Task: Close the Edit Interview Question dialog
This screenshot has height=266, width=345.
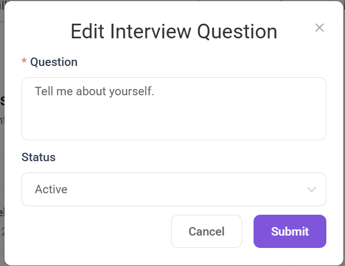Action: [x=319, y=28]
